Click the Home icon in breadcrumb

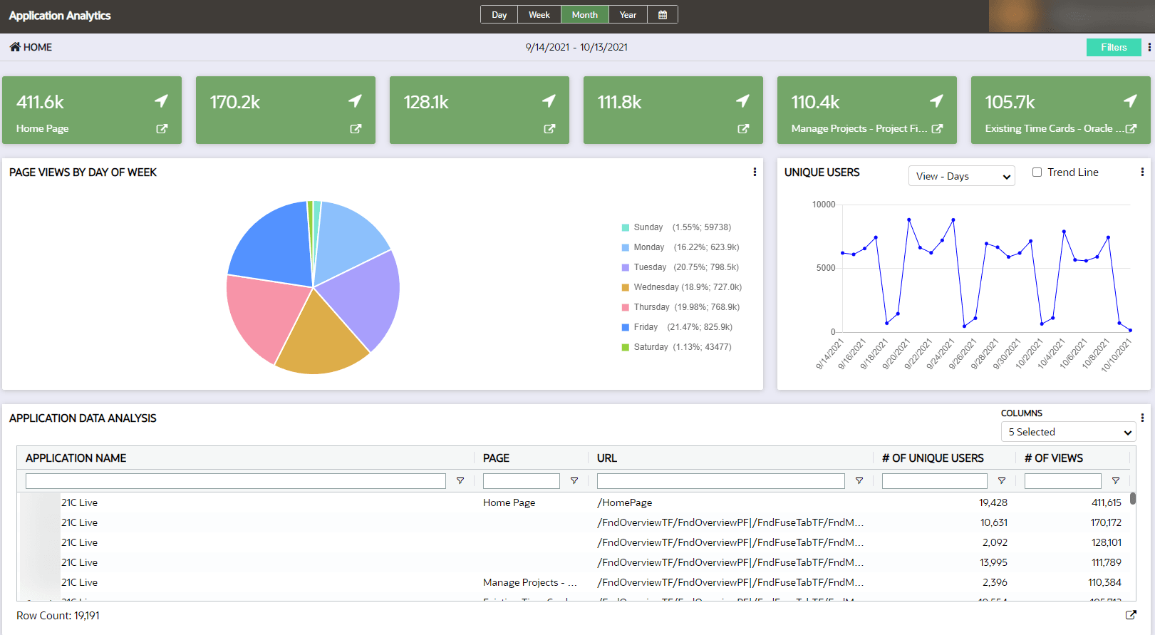pos(14,47)
